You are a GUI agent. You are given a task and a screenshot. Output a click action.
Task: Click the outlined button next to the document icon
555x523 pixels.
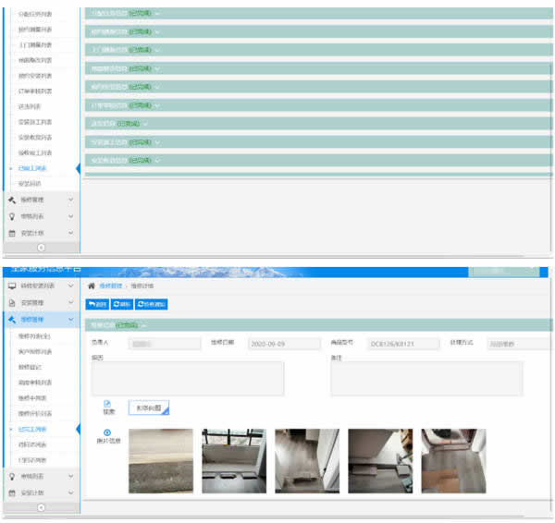tap(149, 407)
